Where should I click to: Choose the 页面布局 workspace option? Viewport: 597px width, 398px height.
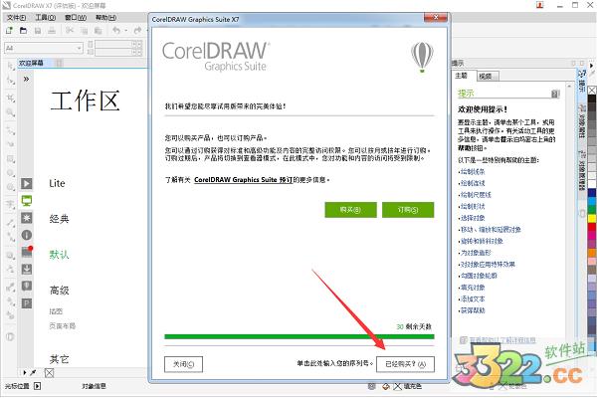63,326
